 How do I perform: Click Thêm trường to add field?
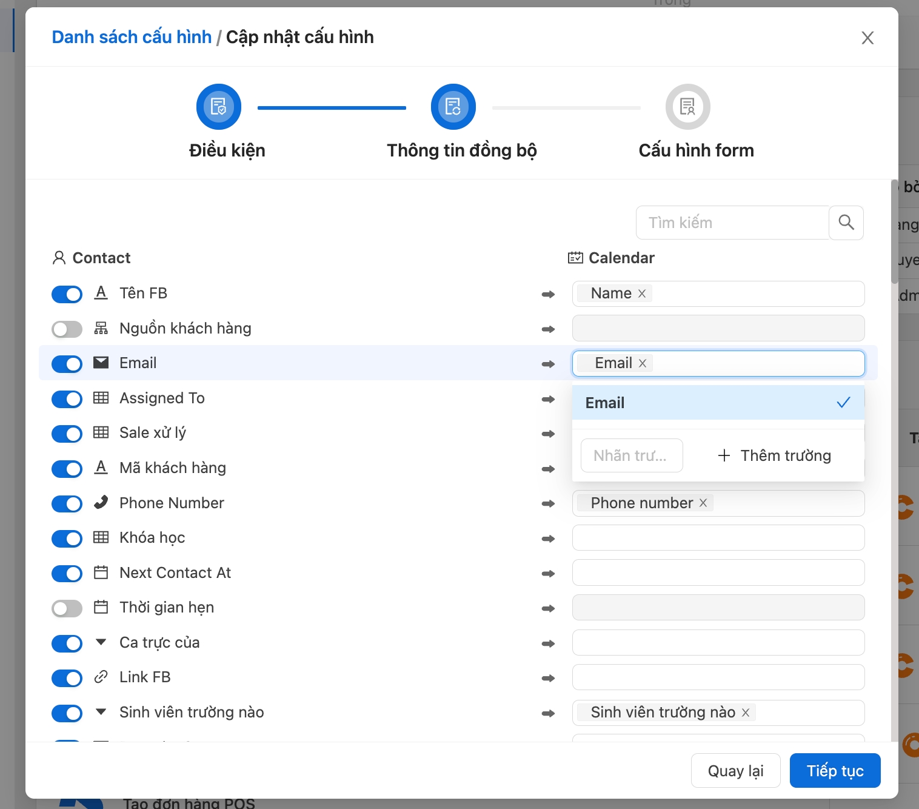coord(774,455)
